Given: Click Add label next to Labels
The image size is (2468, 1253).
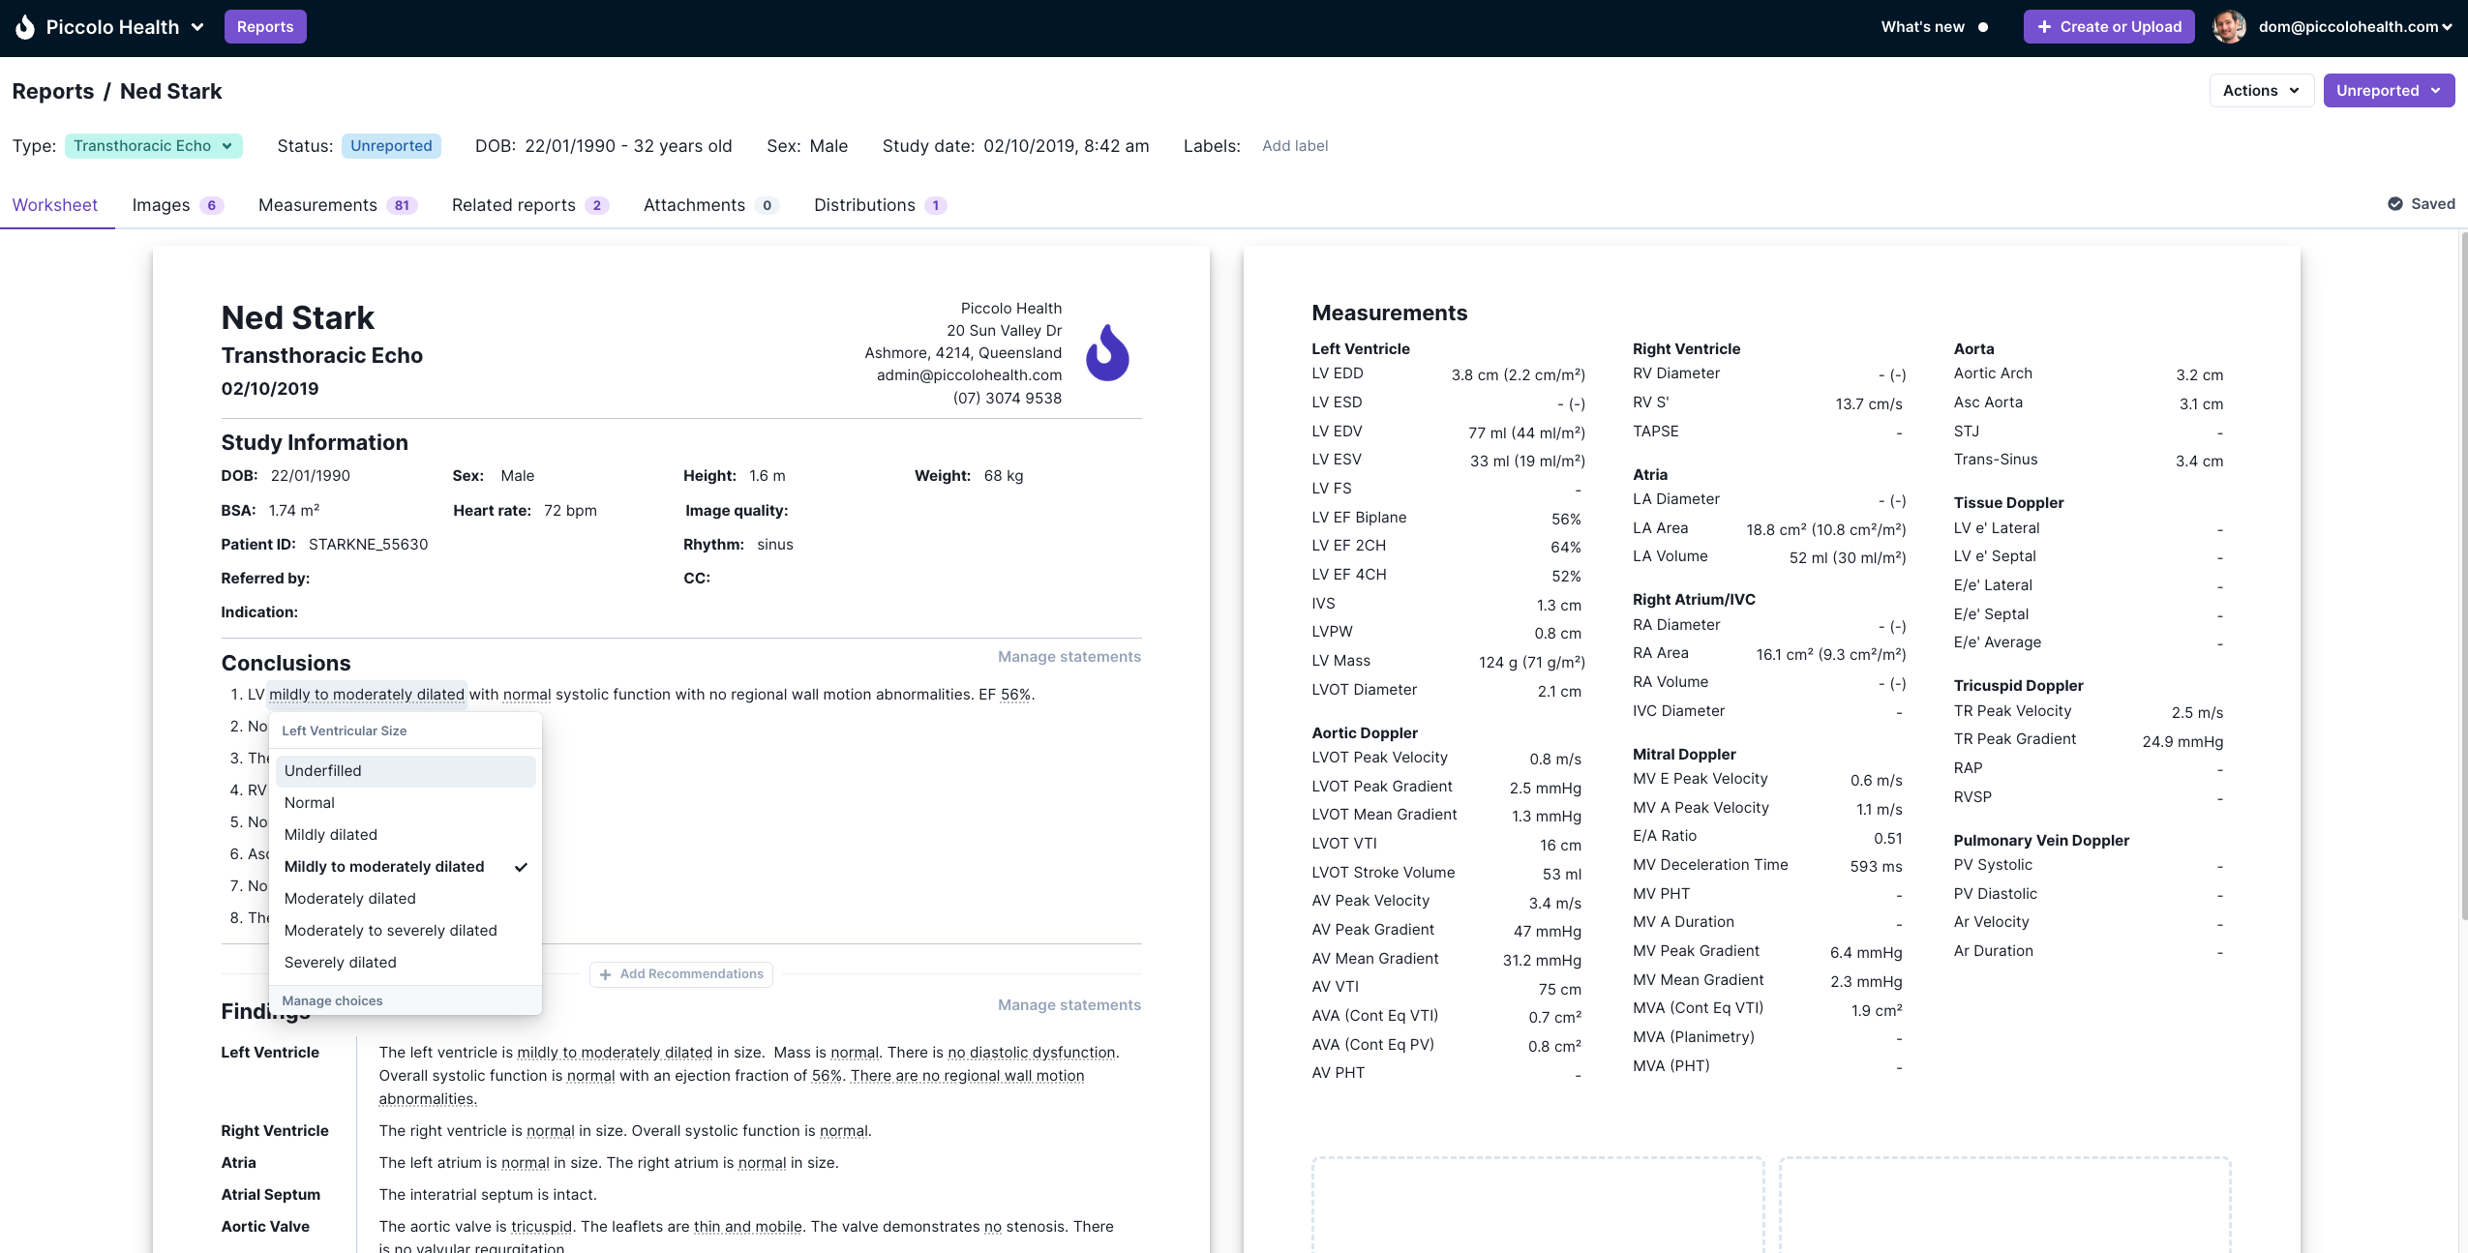Looking at the screenshot, I should (x=1295, y=146).
